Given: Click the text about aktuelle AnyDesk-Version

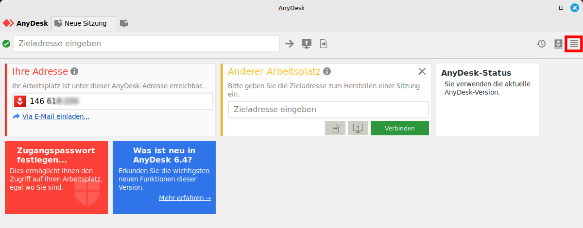Looking at the screenshot, I should (x=487, y=88).
